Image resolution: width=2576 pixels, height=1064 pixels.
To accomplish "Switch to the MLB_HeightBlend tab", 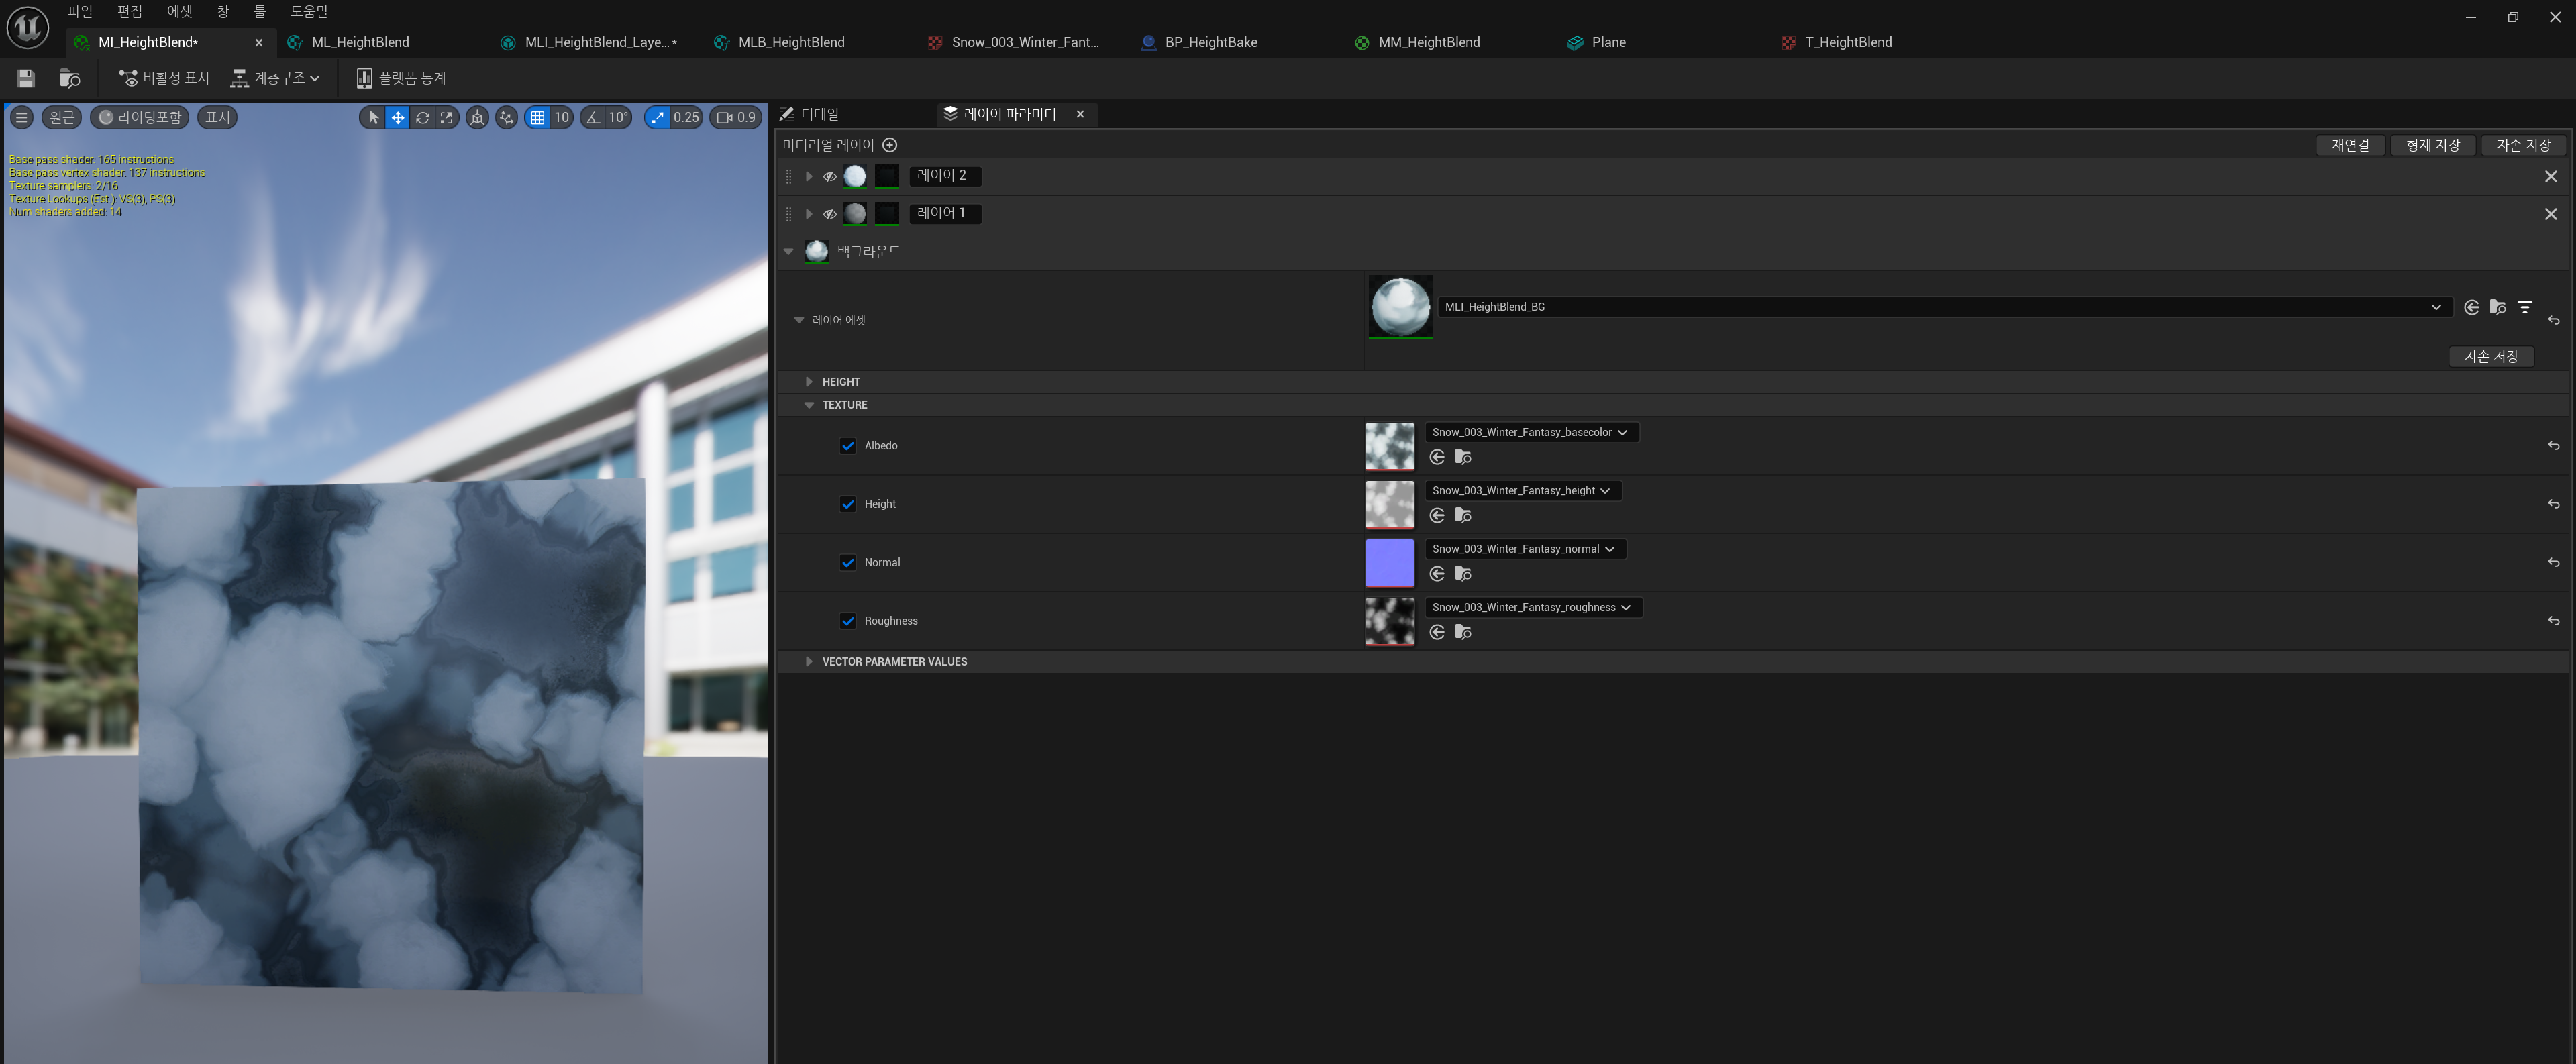I will pyautogui.click(x=790, y=42).
